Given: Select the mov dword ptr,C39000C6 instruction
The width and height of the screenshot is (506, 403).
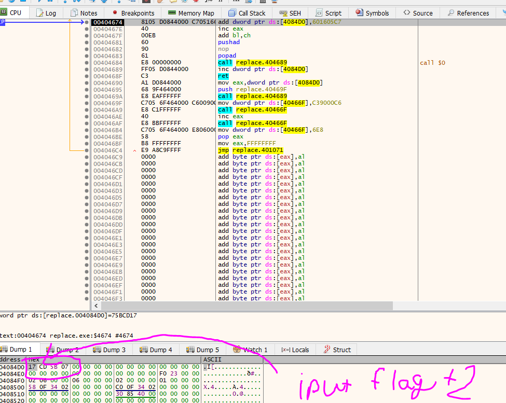Looking at the screenshot, I should pos(279,103).
